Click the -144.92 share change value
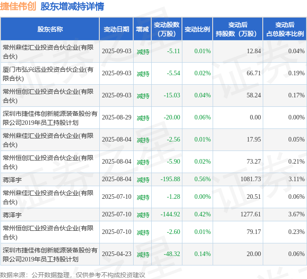Viewport: 307px width, 279px height. coord(170,214)
